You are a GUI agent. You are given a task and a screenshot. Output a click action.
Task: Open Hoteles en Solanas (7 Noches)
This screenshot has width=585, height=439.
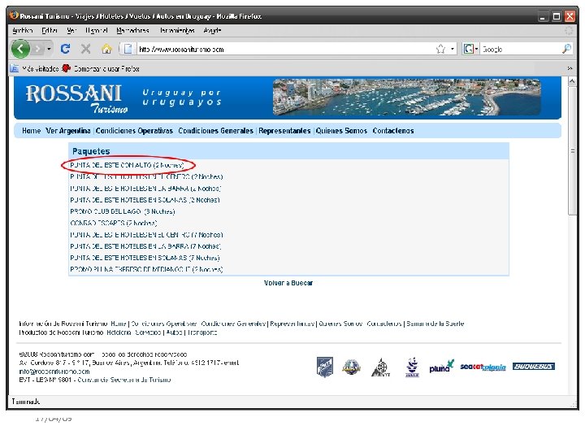[145, 258]
